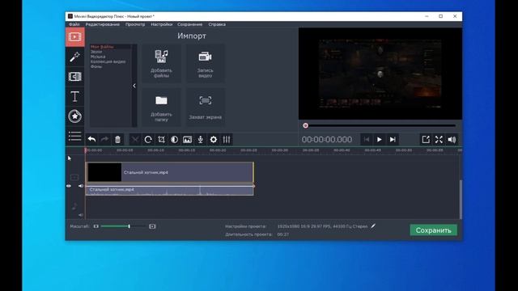518x291 pixels.
Task: Record audio with microphone icon
Action: [201, 140]
